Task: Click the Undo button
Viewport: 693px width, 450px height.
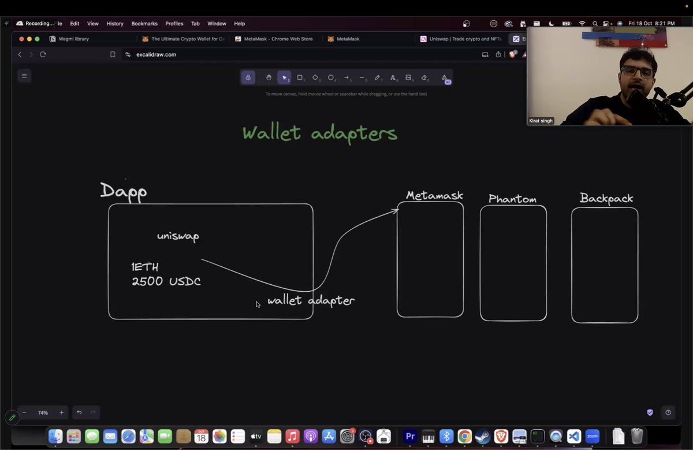Action: [79, 412]
